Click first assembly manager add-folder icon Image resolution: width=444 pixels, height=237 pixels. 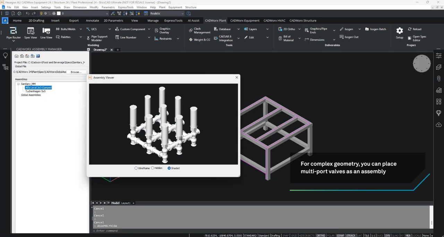point(17,56)
